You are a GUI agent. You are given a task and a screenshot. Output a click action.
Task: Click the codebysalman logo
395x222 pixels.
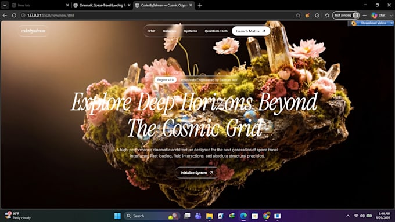coord(33,31)
